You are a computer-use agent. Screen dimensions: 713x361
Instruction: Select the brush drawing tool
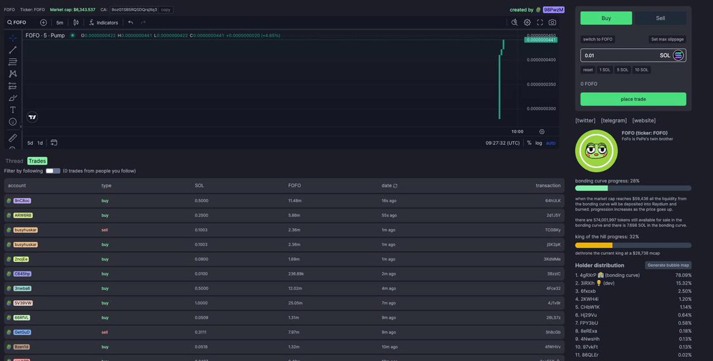click(12, 98)
